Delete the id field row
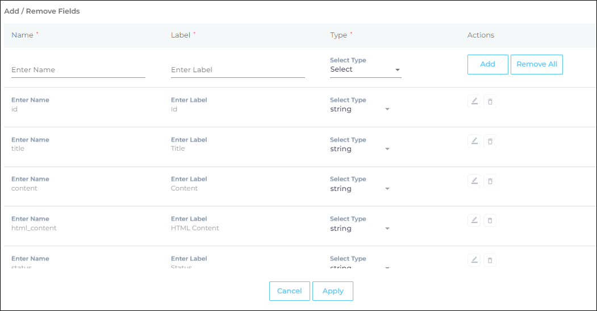Viewport: 597px width, 311px height. click(x=490, y=102)
